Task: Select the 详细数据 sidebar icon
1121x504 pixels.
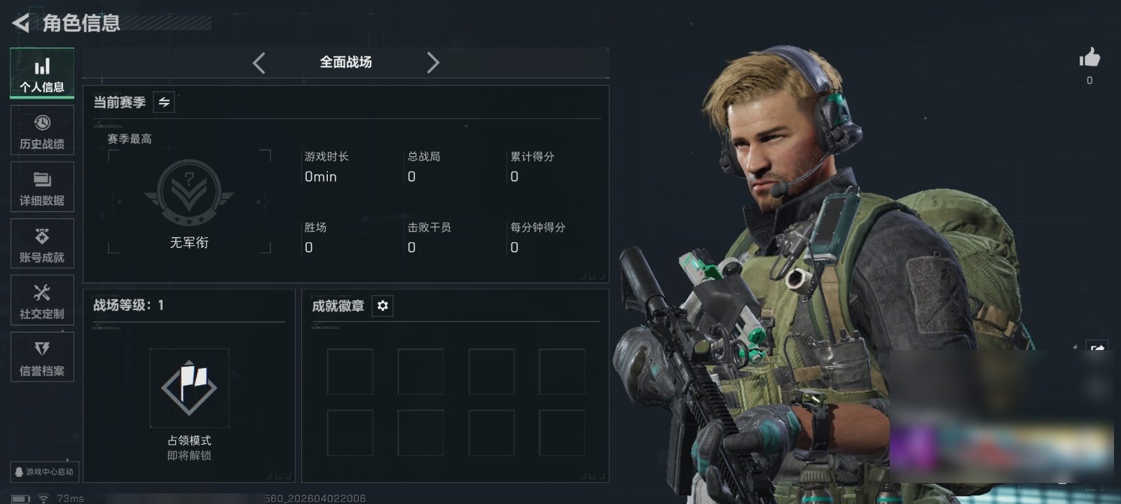Action: pos(42,187)
